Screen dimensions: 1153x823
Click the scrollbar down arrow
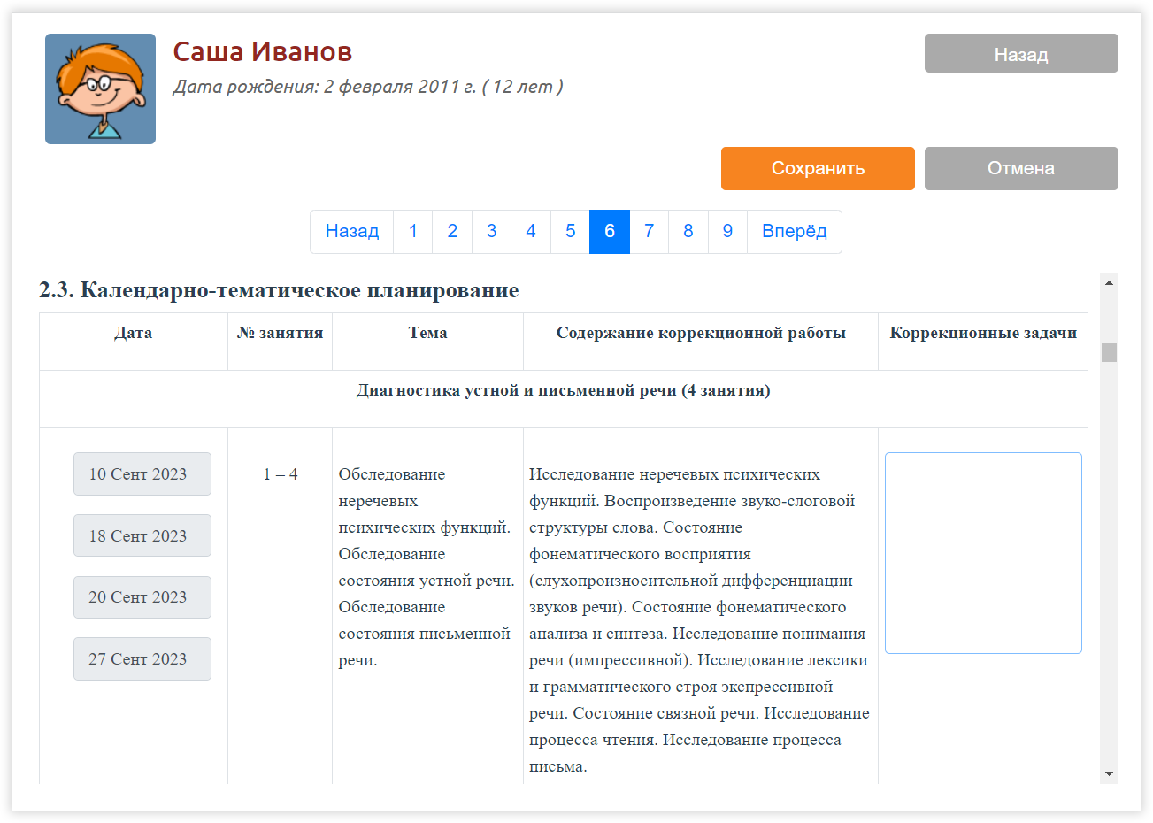click(x=1109, y=774)
